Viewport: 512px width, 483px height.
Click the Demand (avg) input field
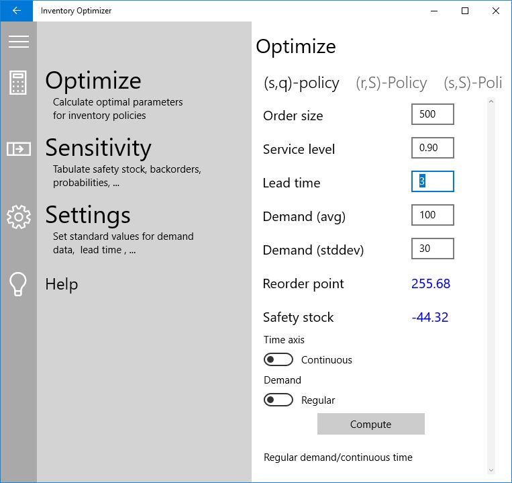tap(432, 215)
